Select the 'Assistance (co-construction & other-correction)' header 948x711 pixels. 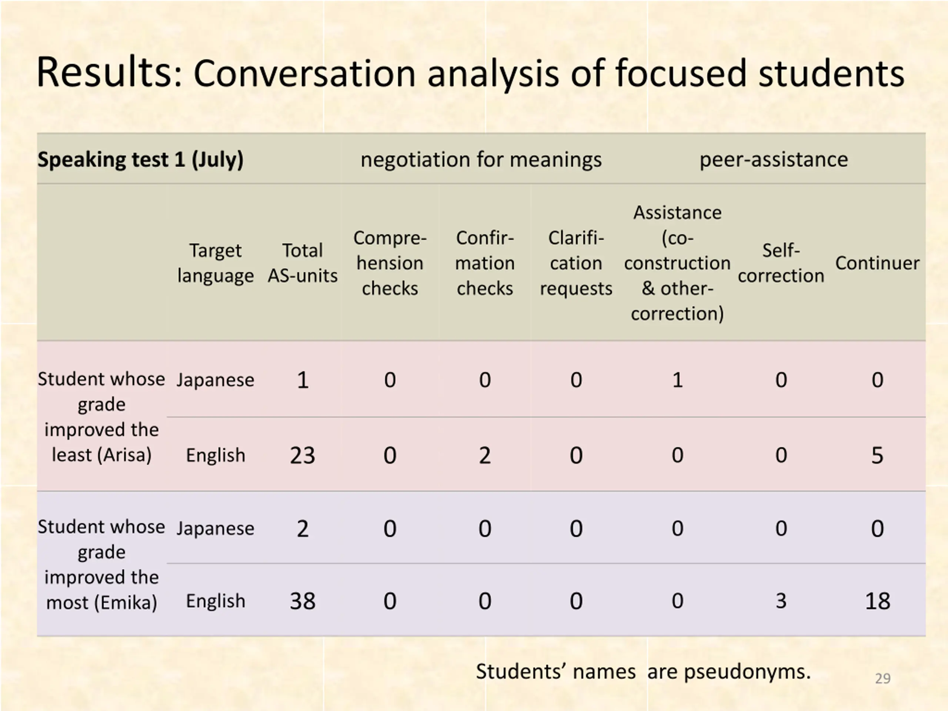(677, 263)
